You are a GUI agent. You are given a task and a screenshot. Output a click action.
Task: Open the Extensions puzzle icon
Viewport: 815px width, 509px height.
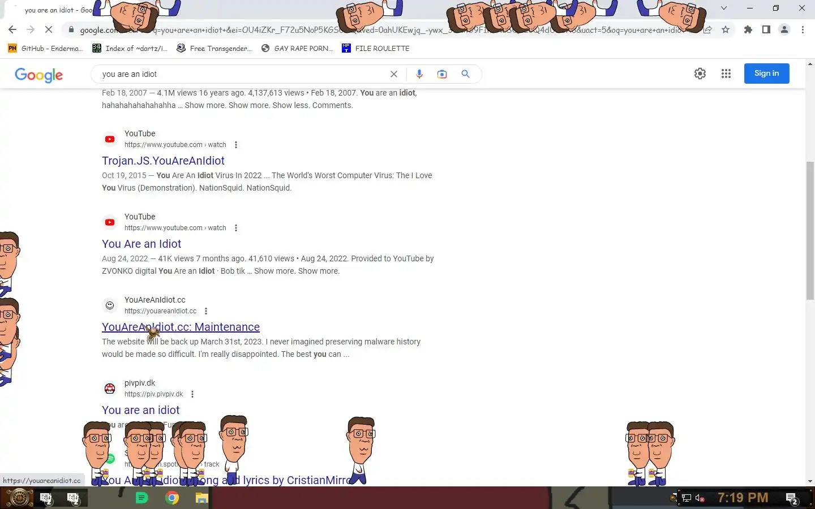[748, 29]
